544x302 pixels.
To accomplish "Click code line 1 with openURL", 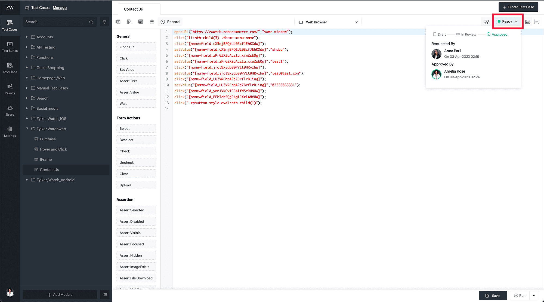I will (x=233, y=32).
